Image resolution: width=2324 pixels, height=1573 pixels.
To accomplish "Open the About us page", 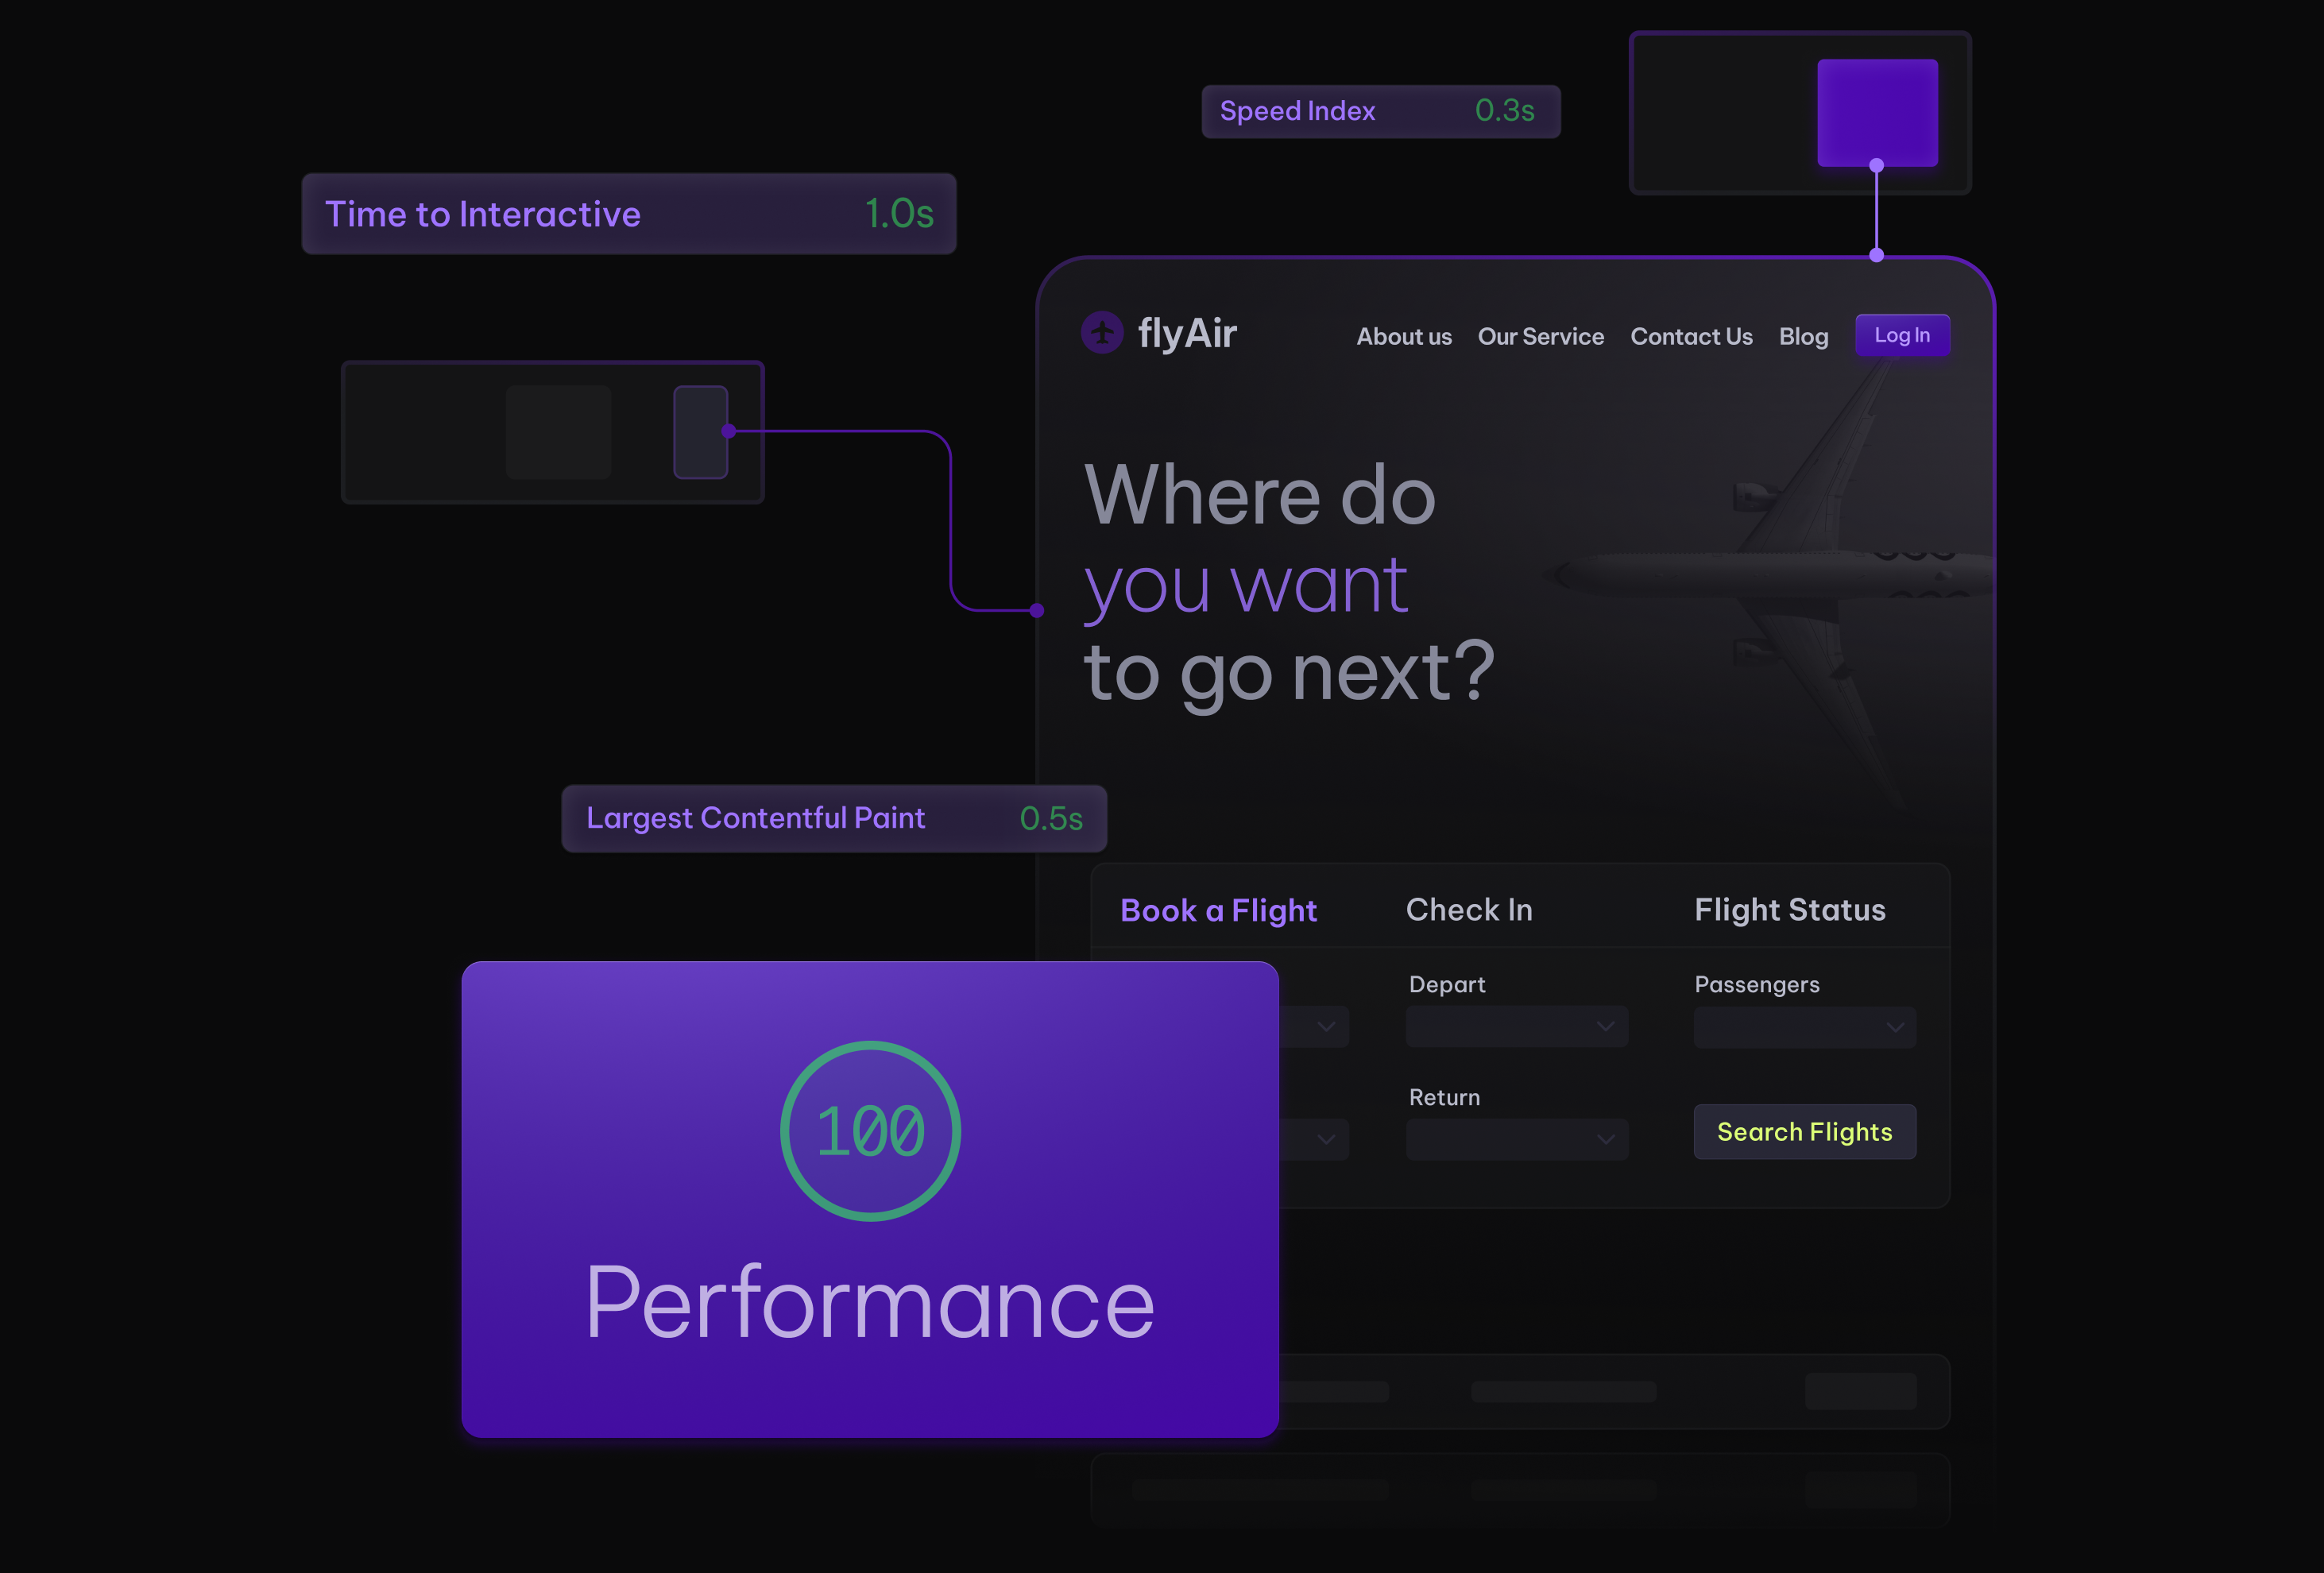I will pos(1404,337).
